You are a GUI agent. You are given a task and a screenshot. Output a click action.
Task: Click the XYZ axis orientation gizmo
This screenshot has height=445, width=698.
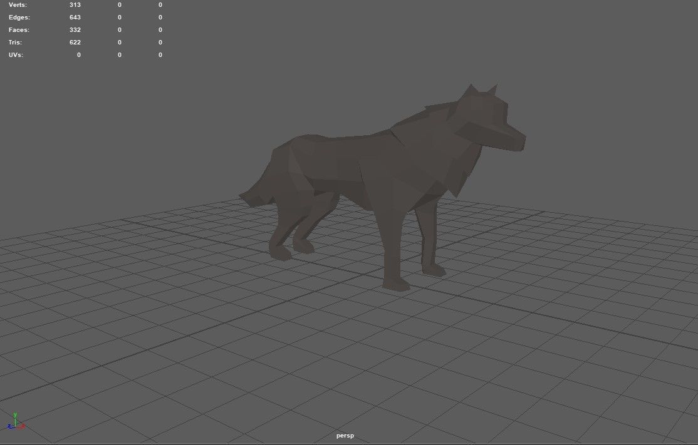point(16,421)
